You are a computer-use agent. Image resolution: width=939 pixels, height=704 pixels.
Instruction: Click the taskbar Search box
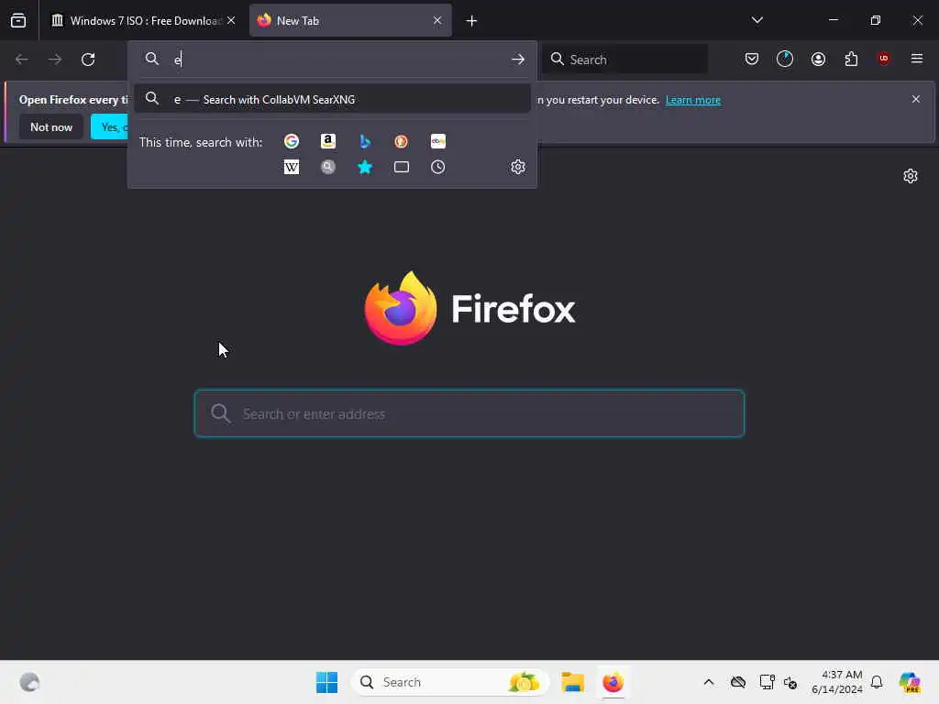[449, 682]
